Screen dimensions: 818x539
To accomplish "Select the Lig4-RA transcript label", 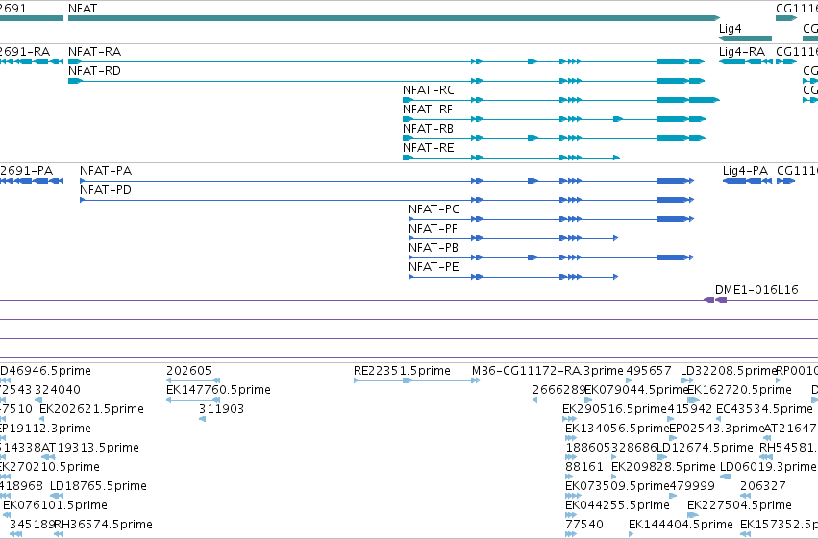I will [x=742, y=52].
